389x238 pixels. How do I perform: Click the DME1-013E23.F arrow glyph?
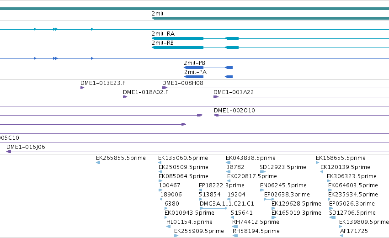coord(82,88)
